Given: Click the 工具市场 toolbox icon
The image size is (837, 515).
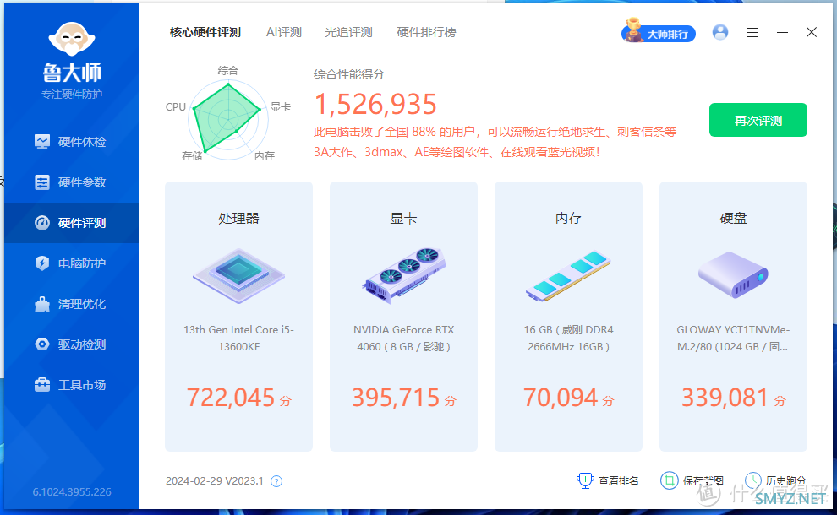Looking at the screenshot, I should [41, 384].
